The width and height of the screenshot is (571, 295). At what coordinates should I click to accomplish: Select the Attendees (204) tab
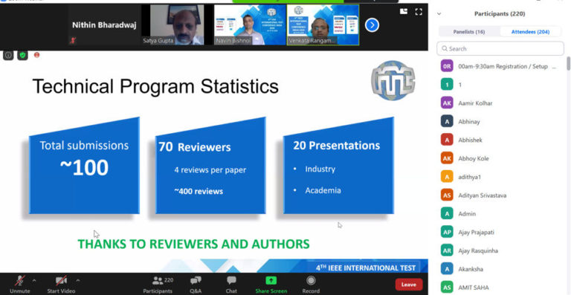[x=530, y=32]
